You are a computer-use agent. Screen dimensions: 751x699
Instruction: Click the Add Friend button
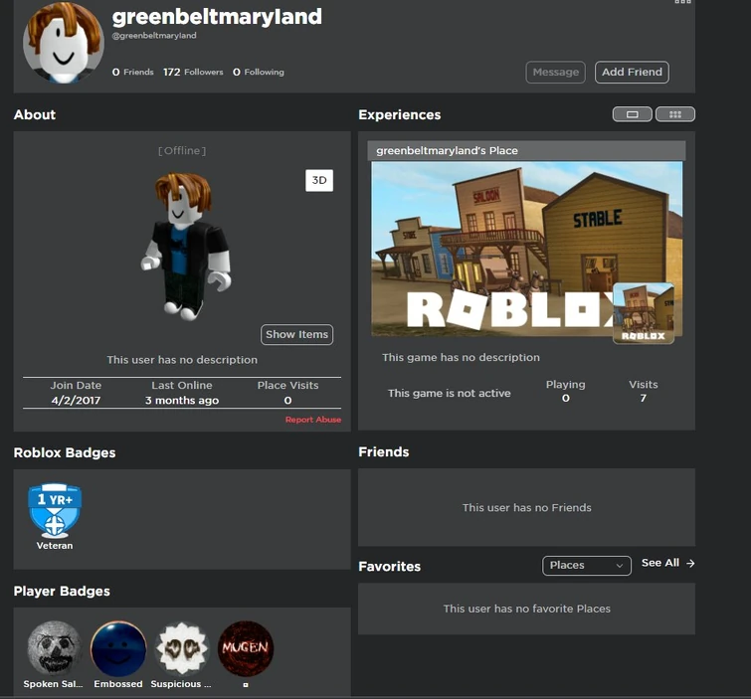pos(632,73)
